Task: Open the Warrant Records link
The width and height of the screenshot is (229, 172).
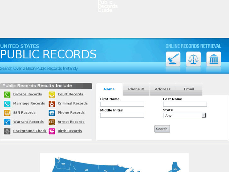Action: pos(28,122)
